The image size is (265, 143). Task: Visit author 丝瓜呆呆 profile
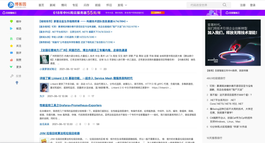tap(45, 124)
